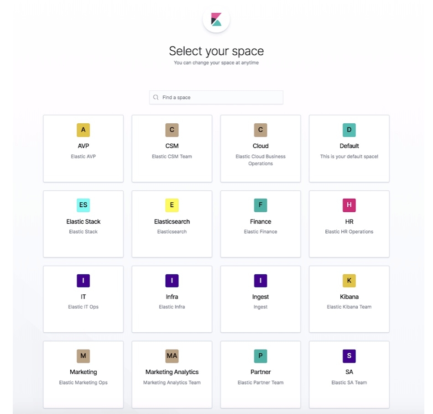Click the search magnifier icon
The image size is (433, 414).
[156, 97]
